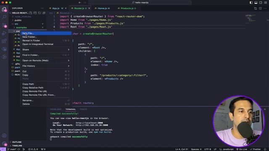Open editor more actions ellipsis
The width and height of the screenshot is (269, 151).
coord(265,8)
